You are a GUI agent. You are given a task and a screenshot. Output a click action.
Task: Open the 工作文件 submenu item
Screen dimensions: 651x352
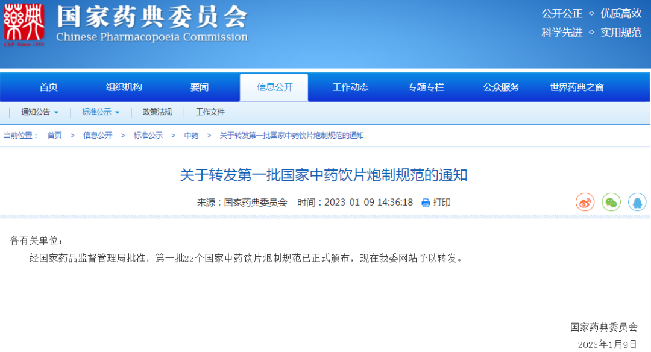tap(210, 112)
